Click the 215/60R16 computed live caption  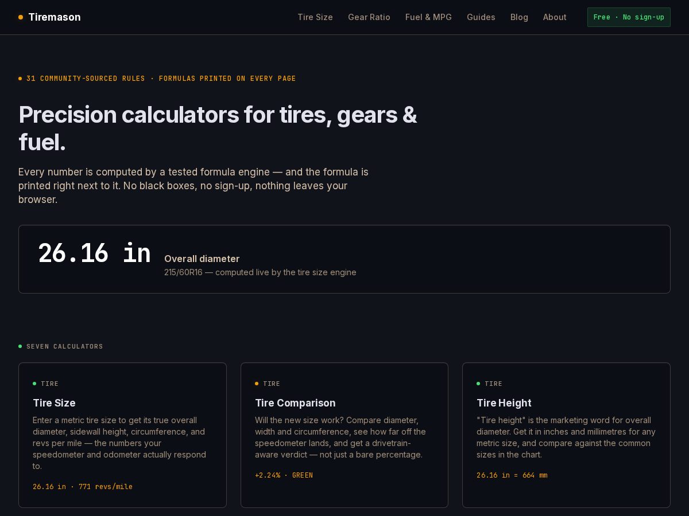pyautogui.click(x=260, y=272)
